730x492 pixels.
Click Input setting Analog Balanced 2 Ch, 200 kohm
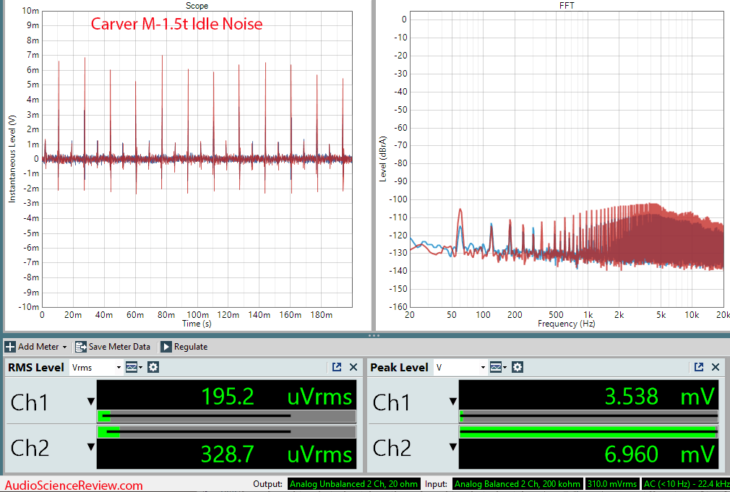(518, 484)
